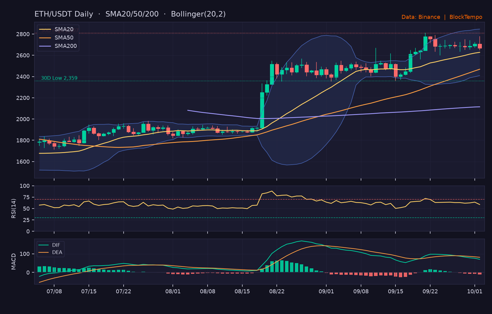Click the 07/22 date label

[x=124, y=291]
